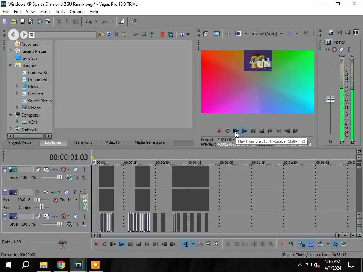This screenshot has height=272, width=363.
Task: Collapse the Libraries tree node
Action: click(10, 65)
